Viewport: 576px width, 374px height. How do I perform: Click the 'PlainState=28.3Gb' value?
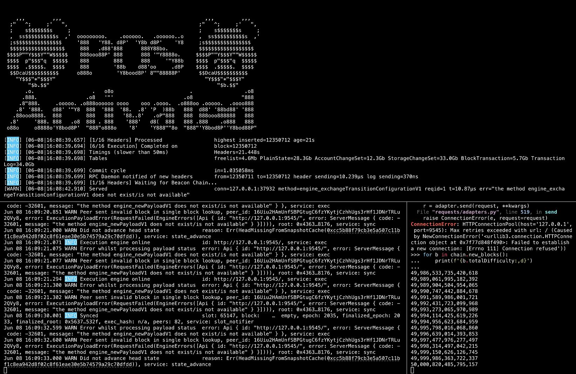coord(286,158)
